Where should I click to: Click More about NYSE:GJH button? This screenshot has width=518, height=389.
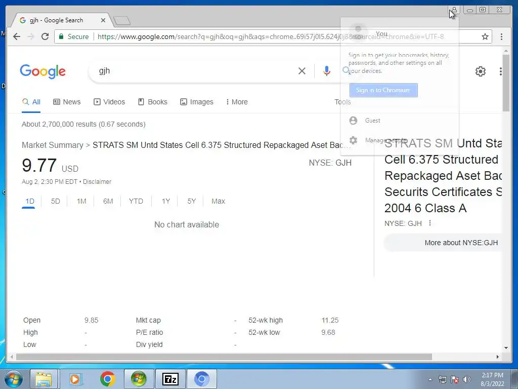[x=443, y=243]
